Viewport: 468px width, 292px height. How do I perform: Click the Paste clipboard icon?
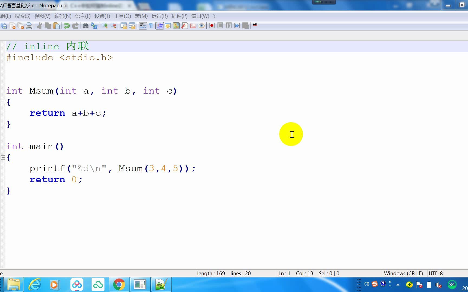pos(56,26)
